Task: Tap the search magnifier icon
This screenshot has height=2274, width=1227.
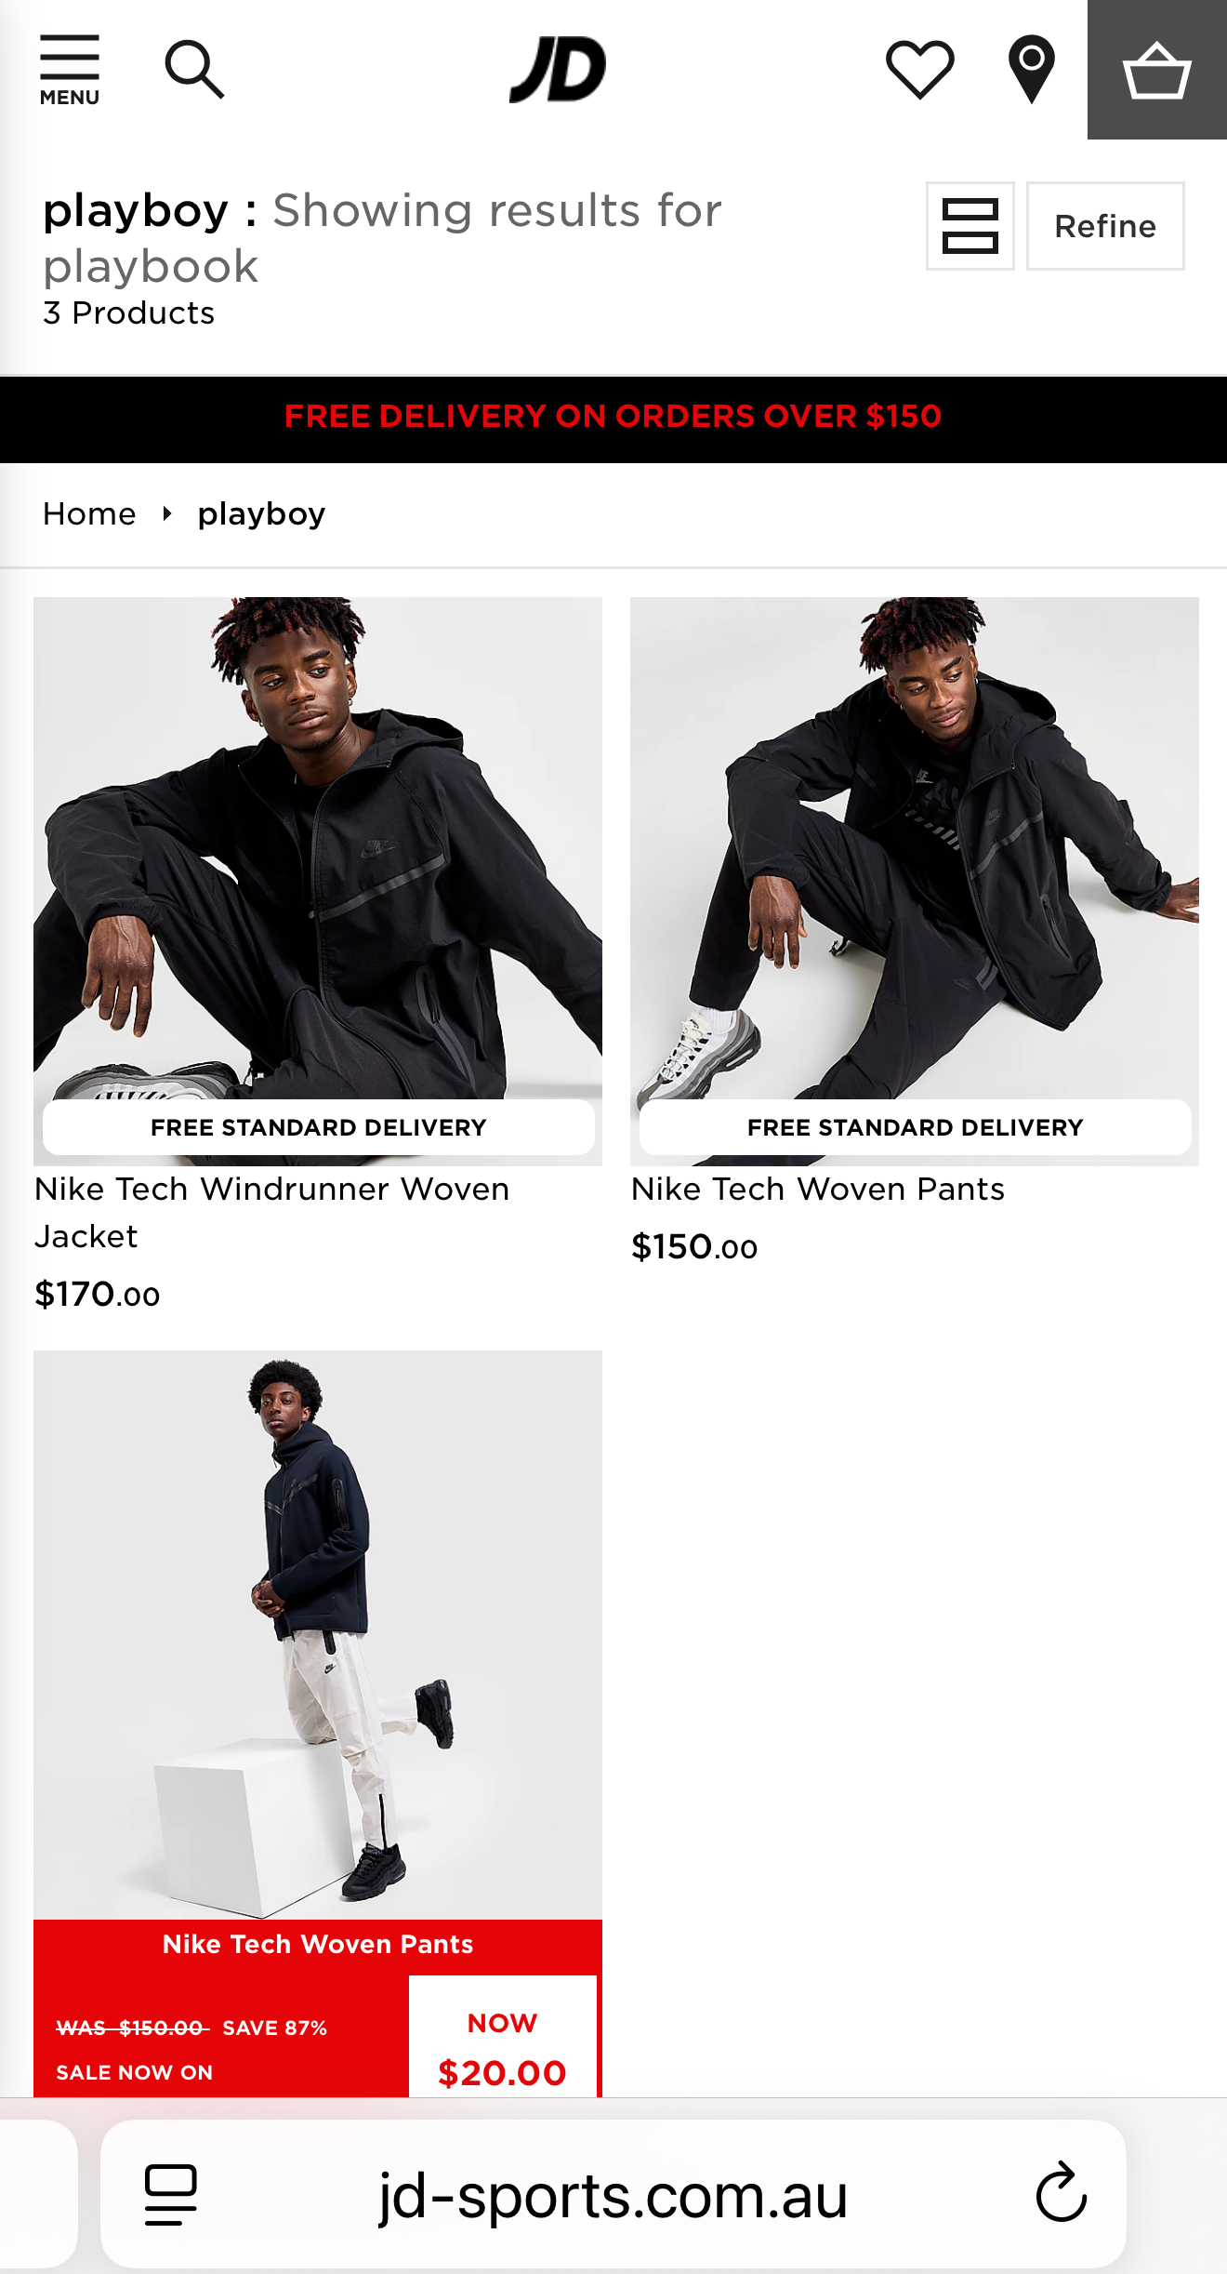Action: click(194, 69)
